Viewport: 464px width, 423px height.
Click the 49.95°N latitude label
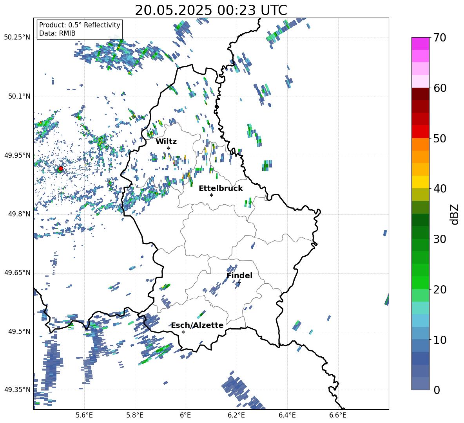pyautogui.click(x=17, y=155)
